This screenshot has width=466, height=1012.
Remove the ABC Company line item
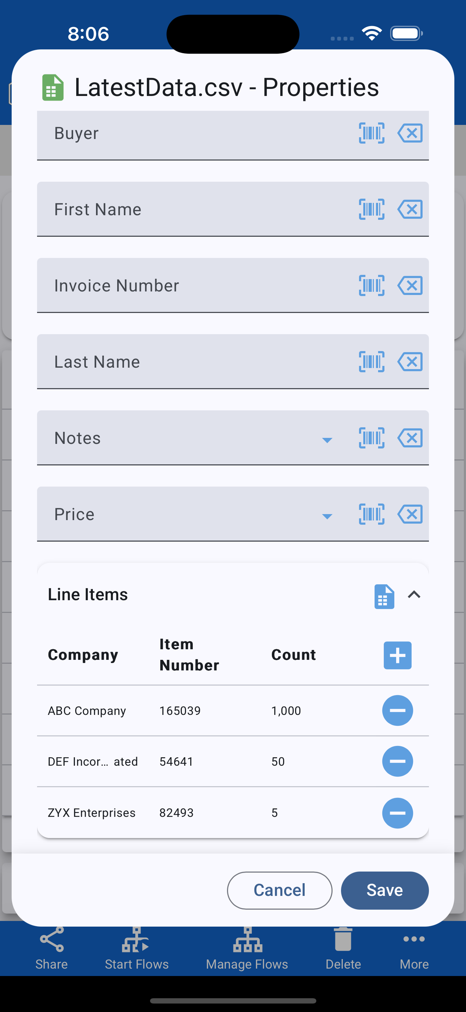point(397,710)
